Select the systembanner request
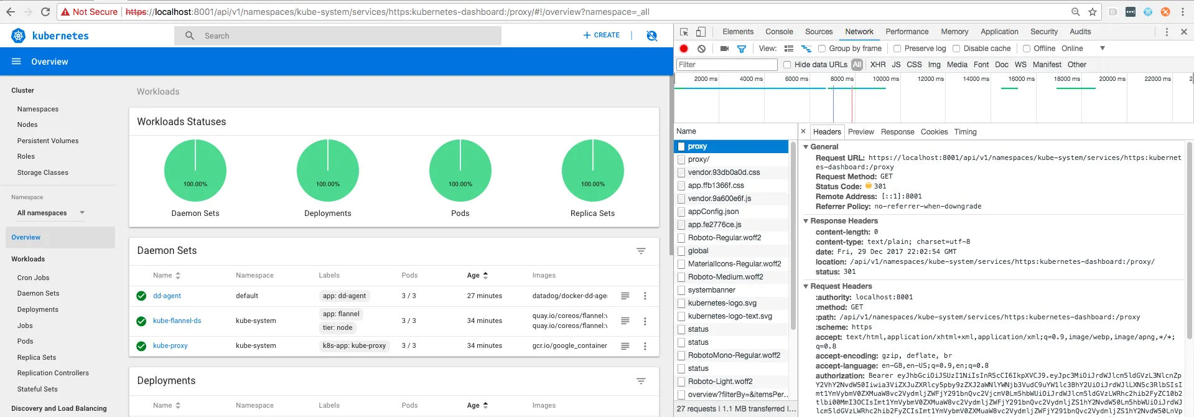Screen dimensions: 1194x417 (x=712, y=290)
